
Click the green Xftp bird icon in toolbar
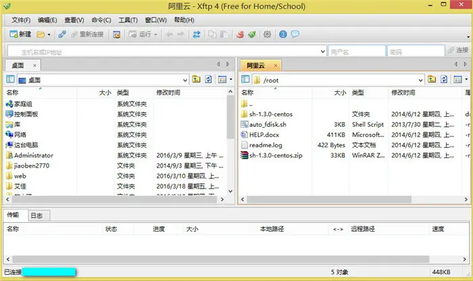coord(252,34)
